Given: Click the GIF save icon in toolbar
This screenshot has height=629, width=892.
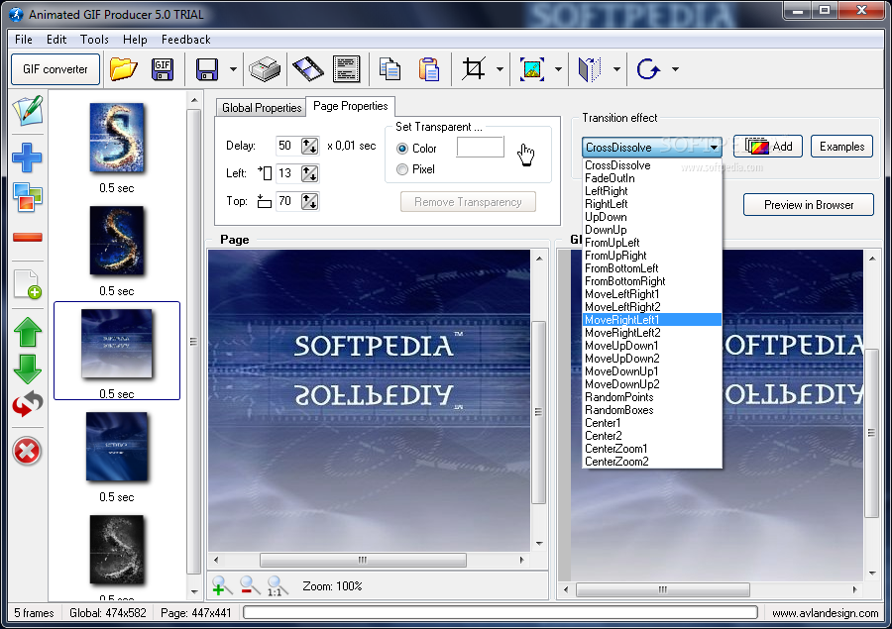Looking at the screenshot, I should coord(163,69).
